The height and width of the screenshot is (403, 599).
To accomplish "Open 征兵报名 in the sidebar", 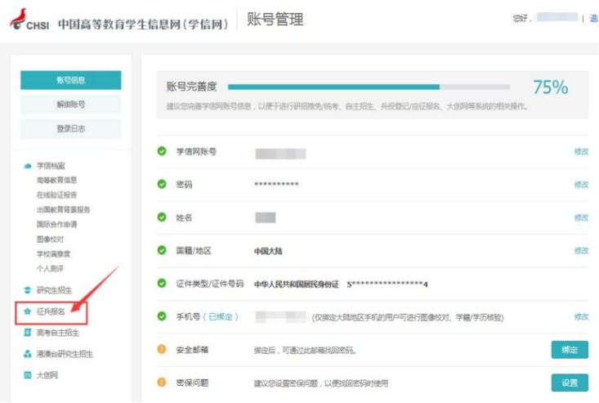I will pos(51,311).
